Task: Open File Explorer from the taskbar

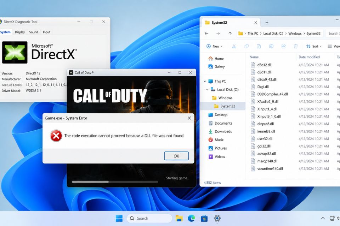Action: coord(179,219)
